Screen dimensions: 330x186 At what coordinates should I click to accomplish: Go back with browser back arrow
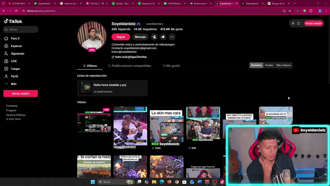(4, 11)
